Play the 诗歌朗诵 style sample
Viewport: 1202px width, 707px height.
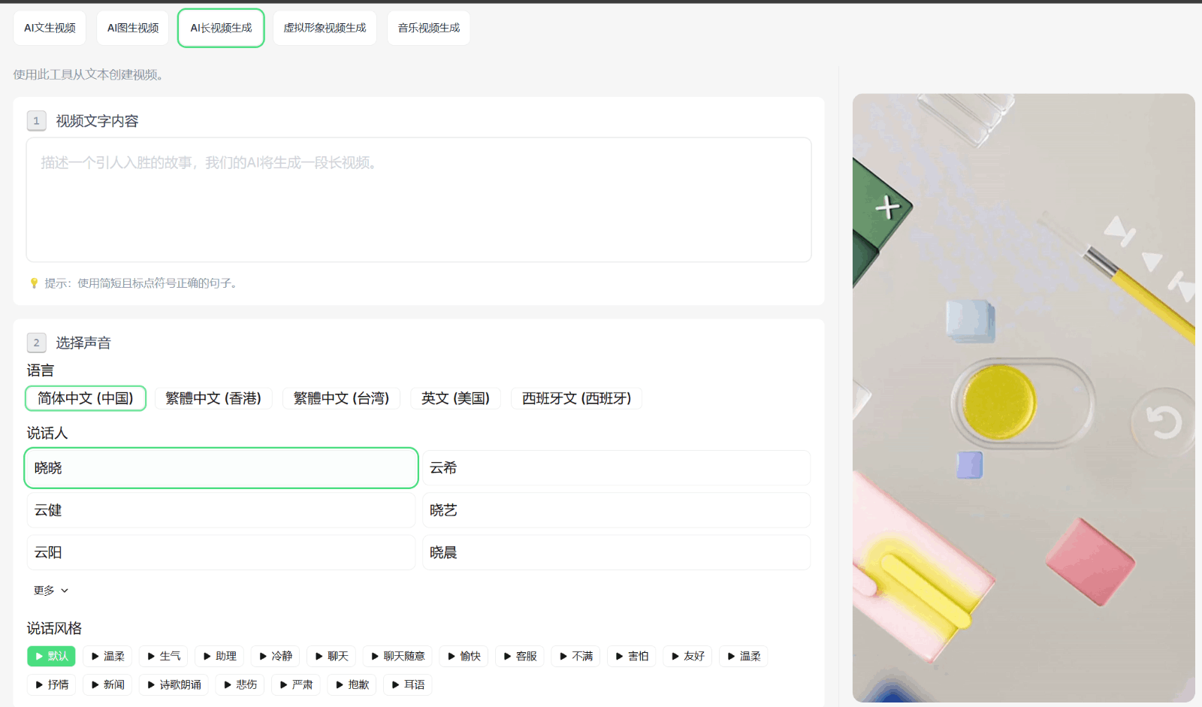(x=174, y=684)
